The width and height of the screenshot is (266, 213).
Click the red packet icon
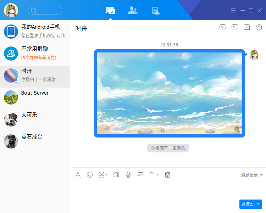point(167,175)
